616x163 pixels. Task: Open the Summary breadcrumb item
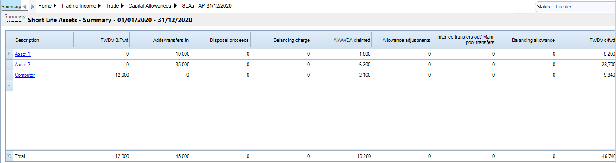click(11, 7)
